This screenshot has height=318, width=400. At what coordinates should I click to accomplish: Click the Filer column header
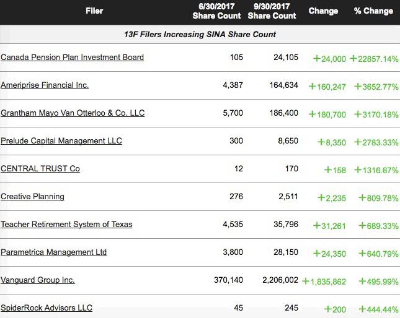(x=94, y=11)
